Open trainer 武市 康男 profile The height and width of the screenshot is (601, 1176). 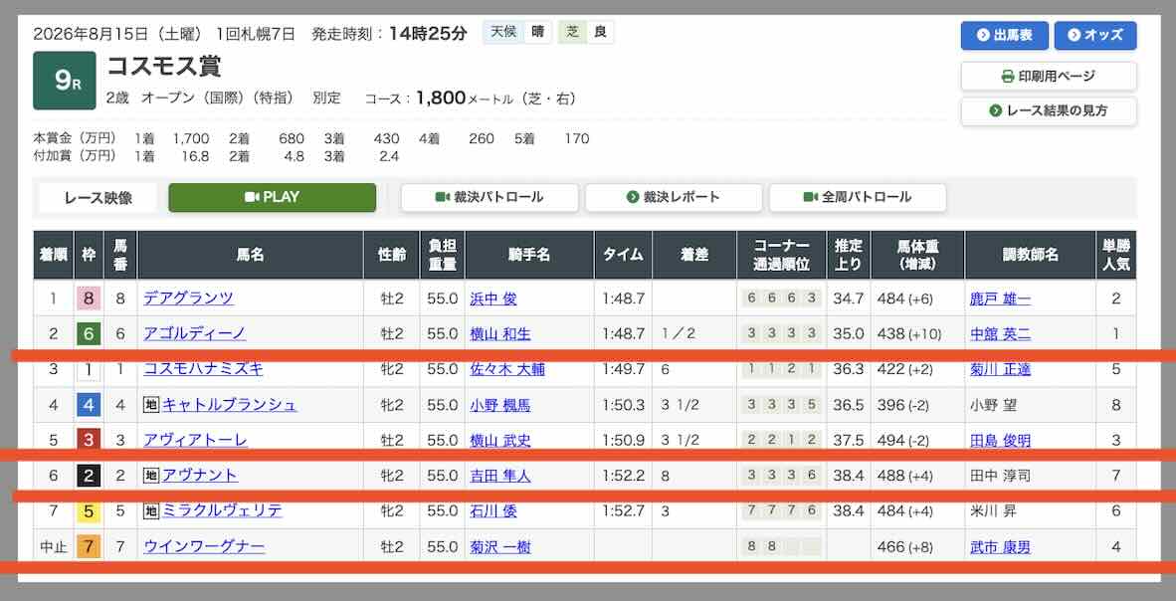1001,547
